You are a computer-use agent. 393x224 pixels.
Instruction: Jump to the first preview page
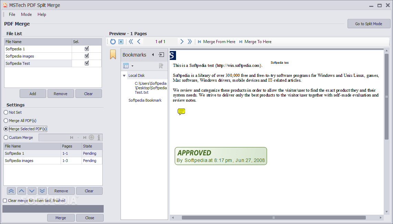(x=131, y=42)
